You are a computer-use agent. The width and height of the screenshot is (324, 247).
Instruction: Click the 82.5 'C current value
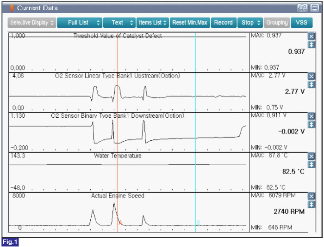pyautogui.click(x=293, y=172)
